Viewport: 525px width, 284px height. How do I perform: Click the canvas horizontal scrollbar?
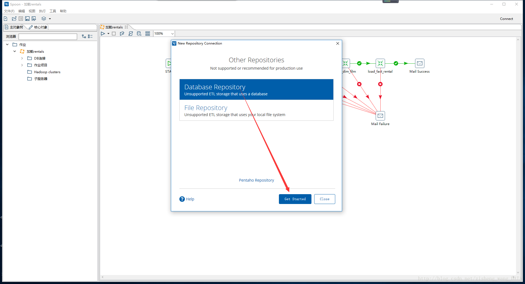coord(308,277)
